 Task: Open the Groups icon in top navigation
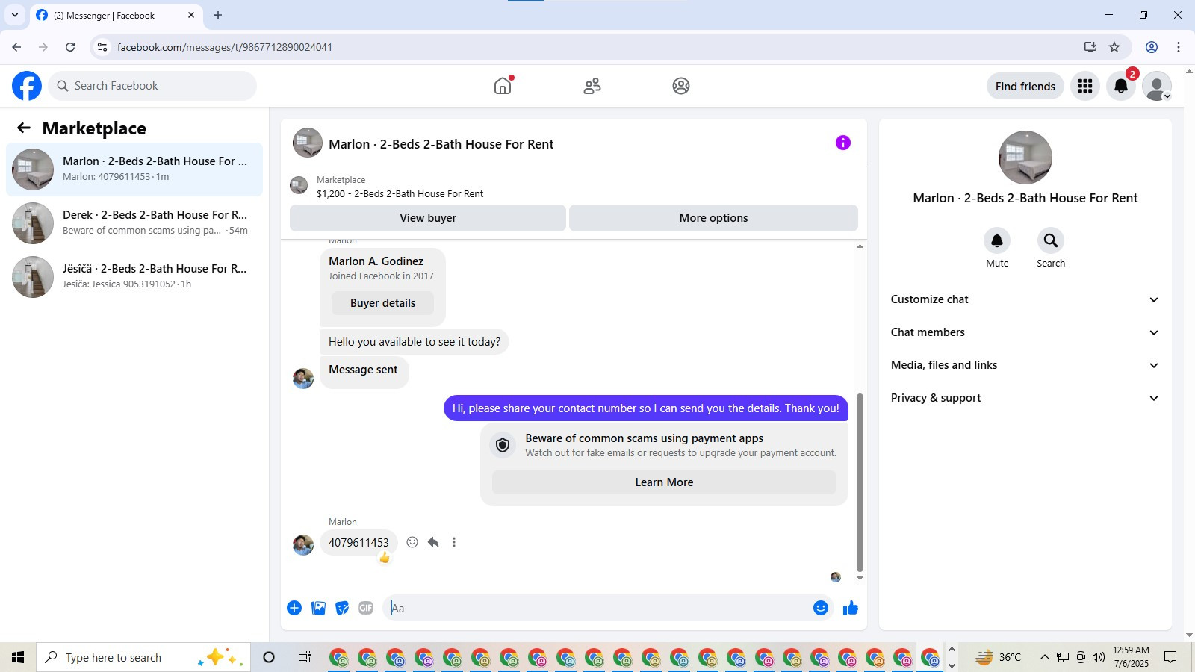(x=681, y=86)
